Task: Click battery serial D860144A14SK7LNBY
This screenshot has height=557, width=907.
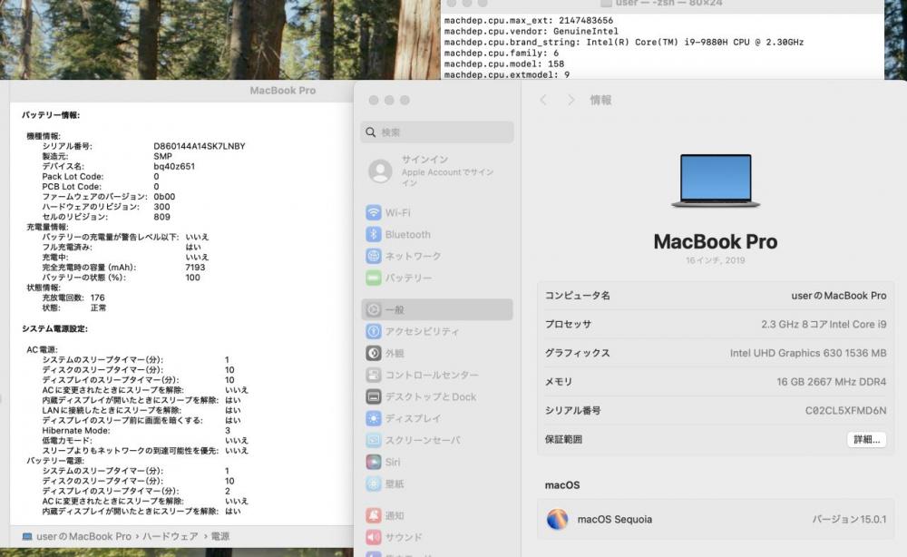Action: click(199, 146)
